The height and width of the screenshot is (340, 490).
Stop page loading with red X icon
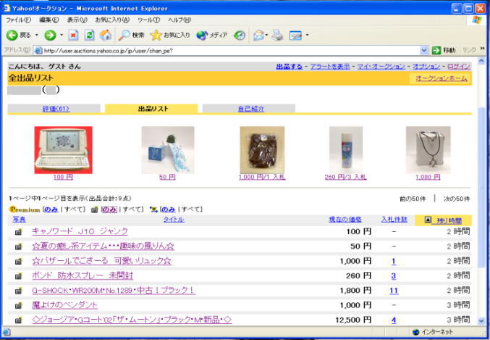pos(73,35)
